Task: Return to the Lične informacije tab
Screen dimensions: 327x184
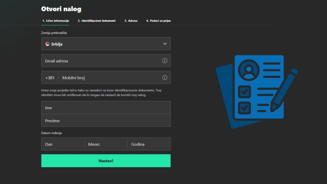Action: (55, 20)
